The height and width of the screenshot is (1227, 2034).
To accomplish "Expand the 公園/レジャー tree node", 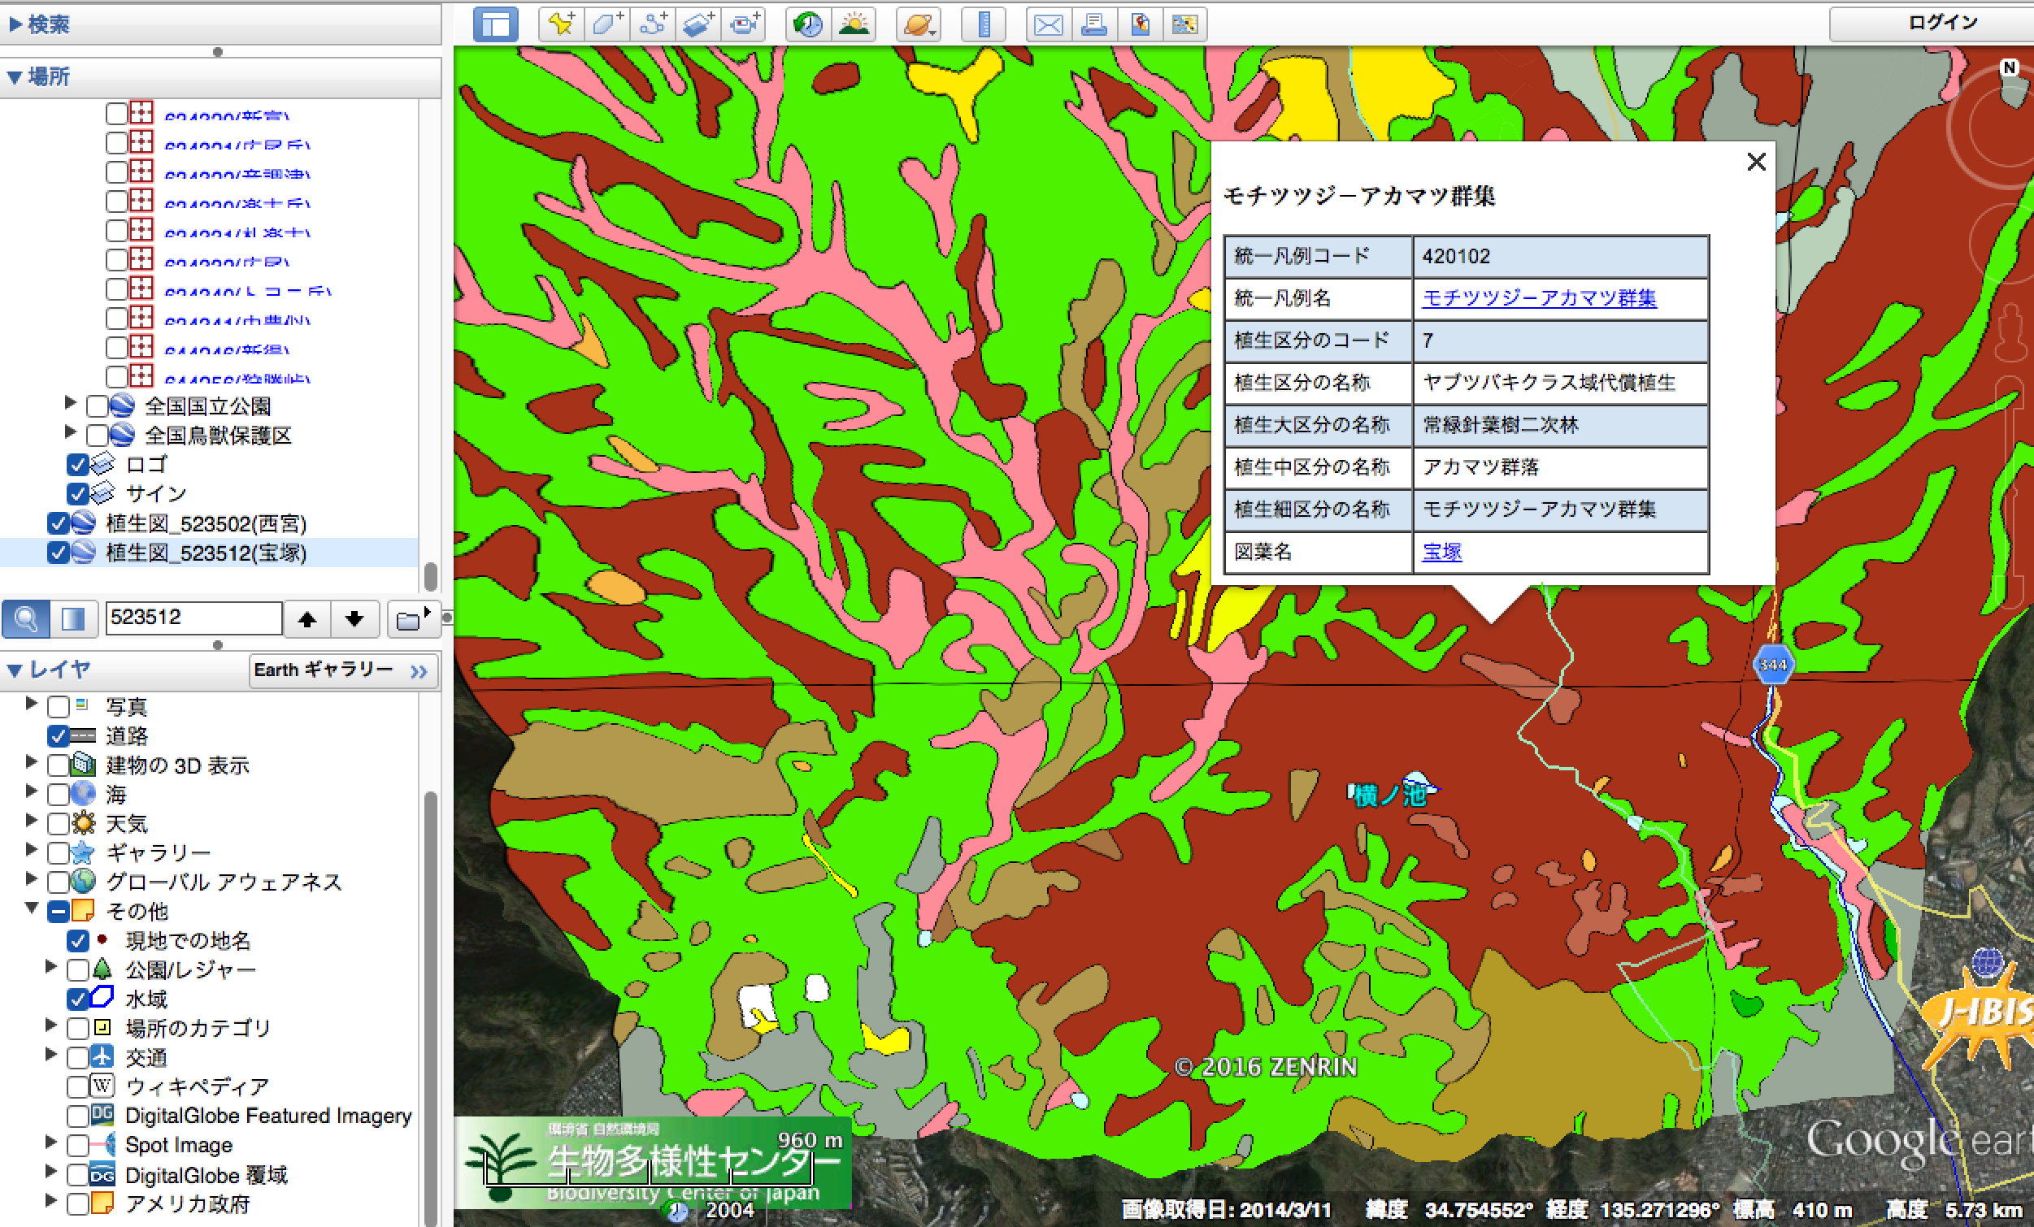I will click(x=51, y=966).
